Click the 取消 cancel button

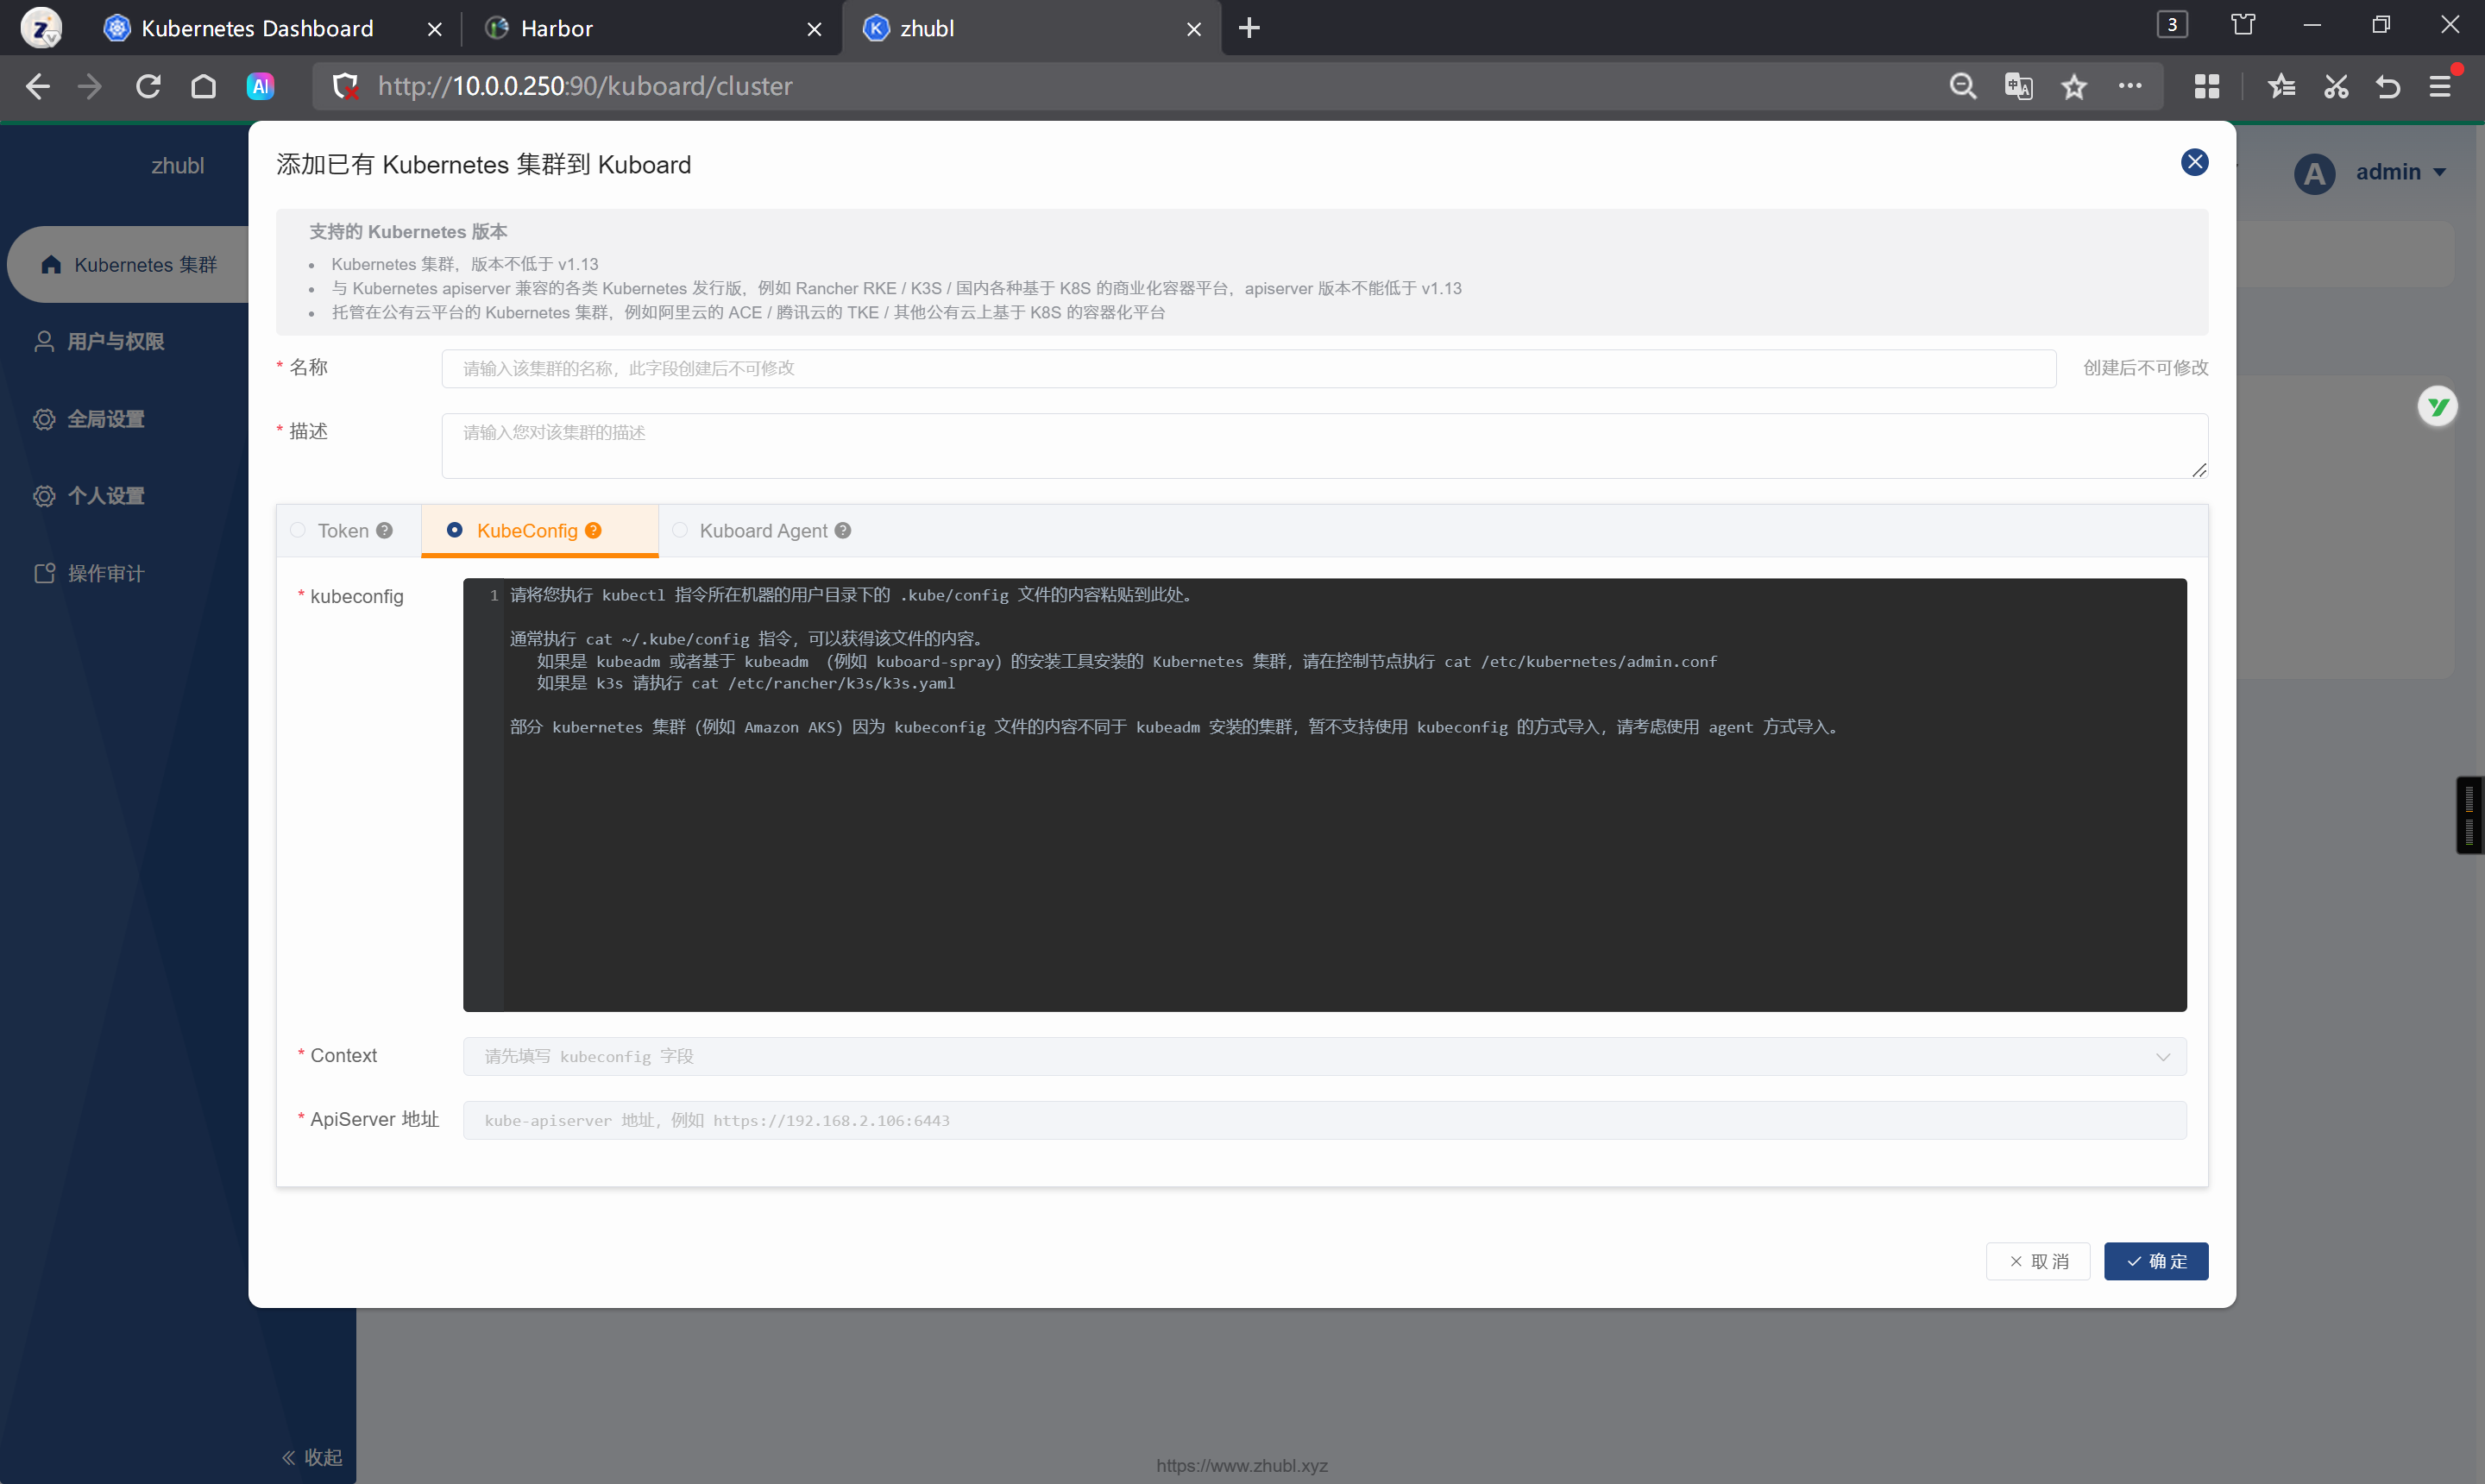pos(2037,1261)
